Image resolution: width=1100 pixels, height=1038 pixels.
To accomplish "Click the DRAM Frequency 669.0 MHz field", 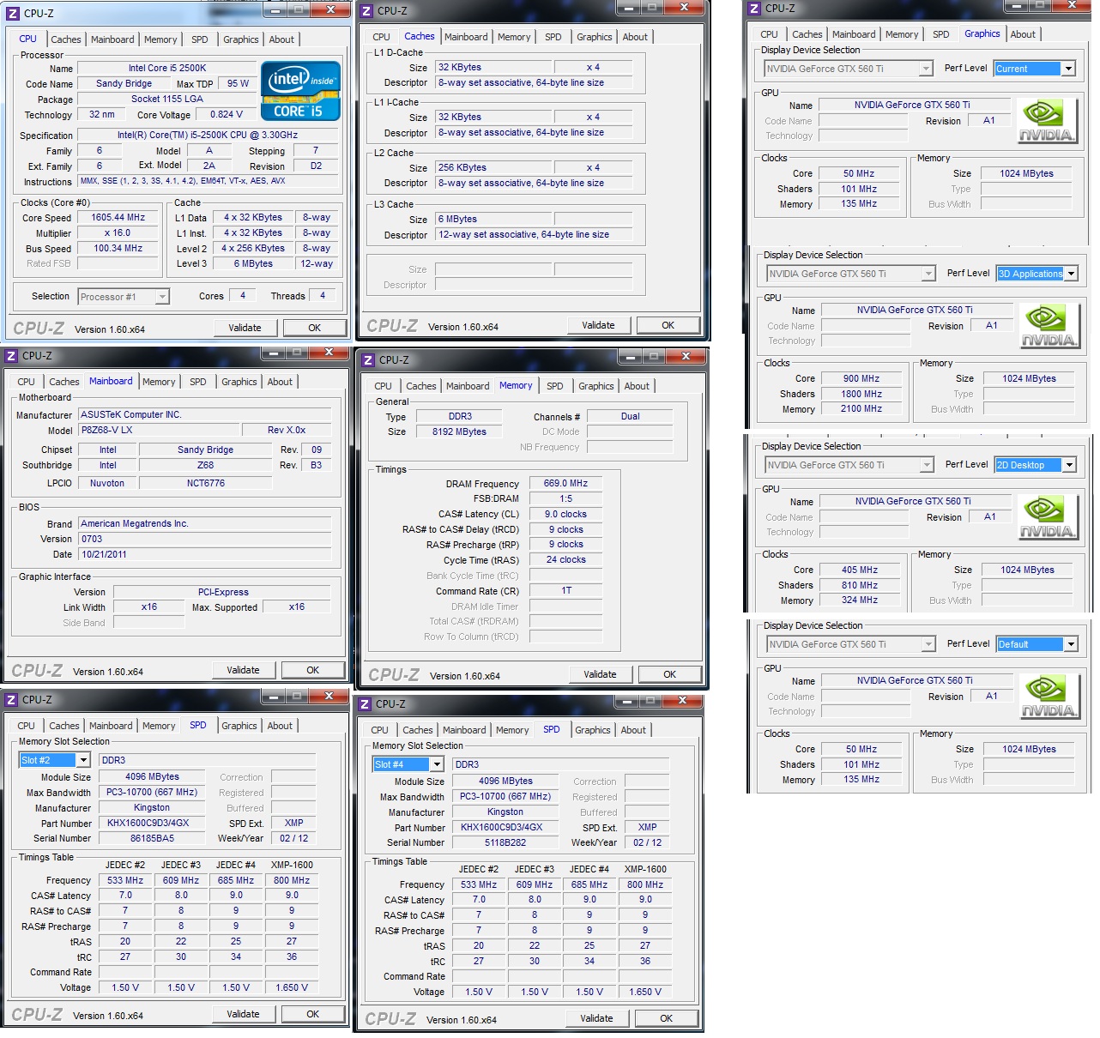I will 565,484.
